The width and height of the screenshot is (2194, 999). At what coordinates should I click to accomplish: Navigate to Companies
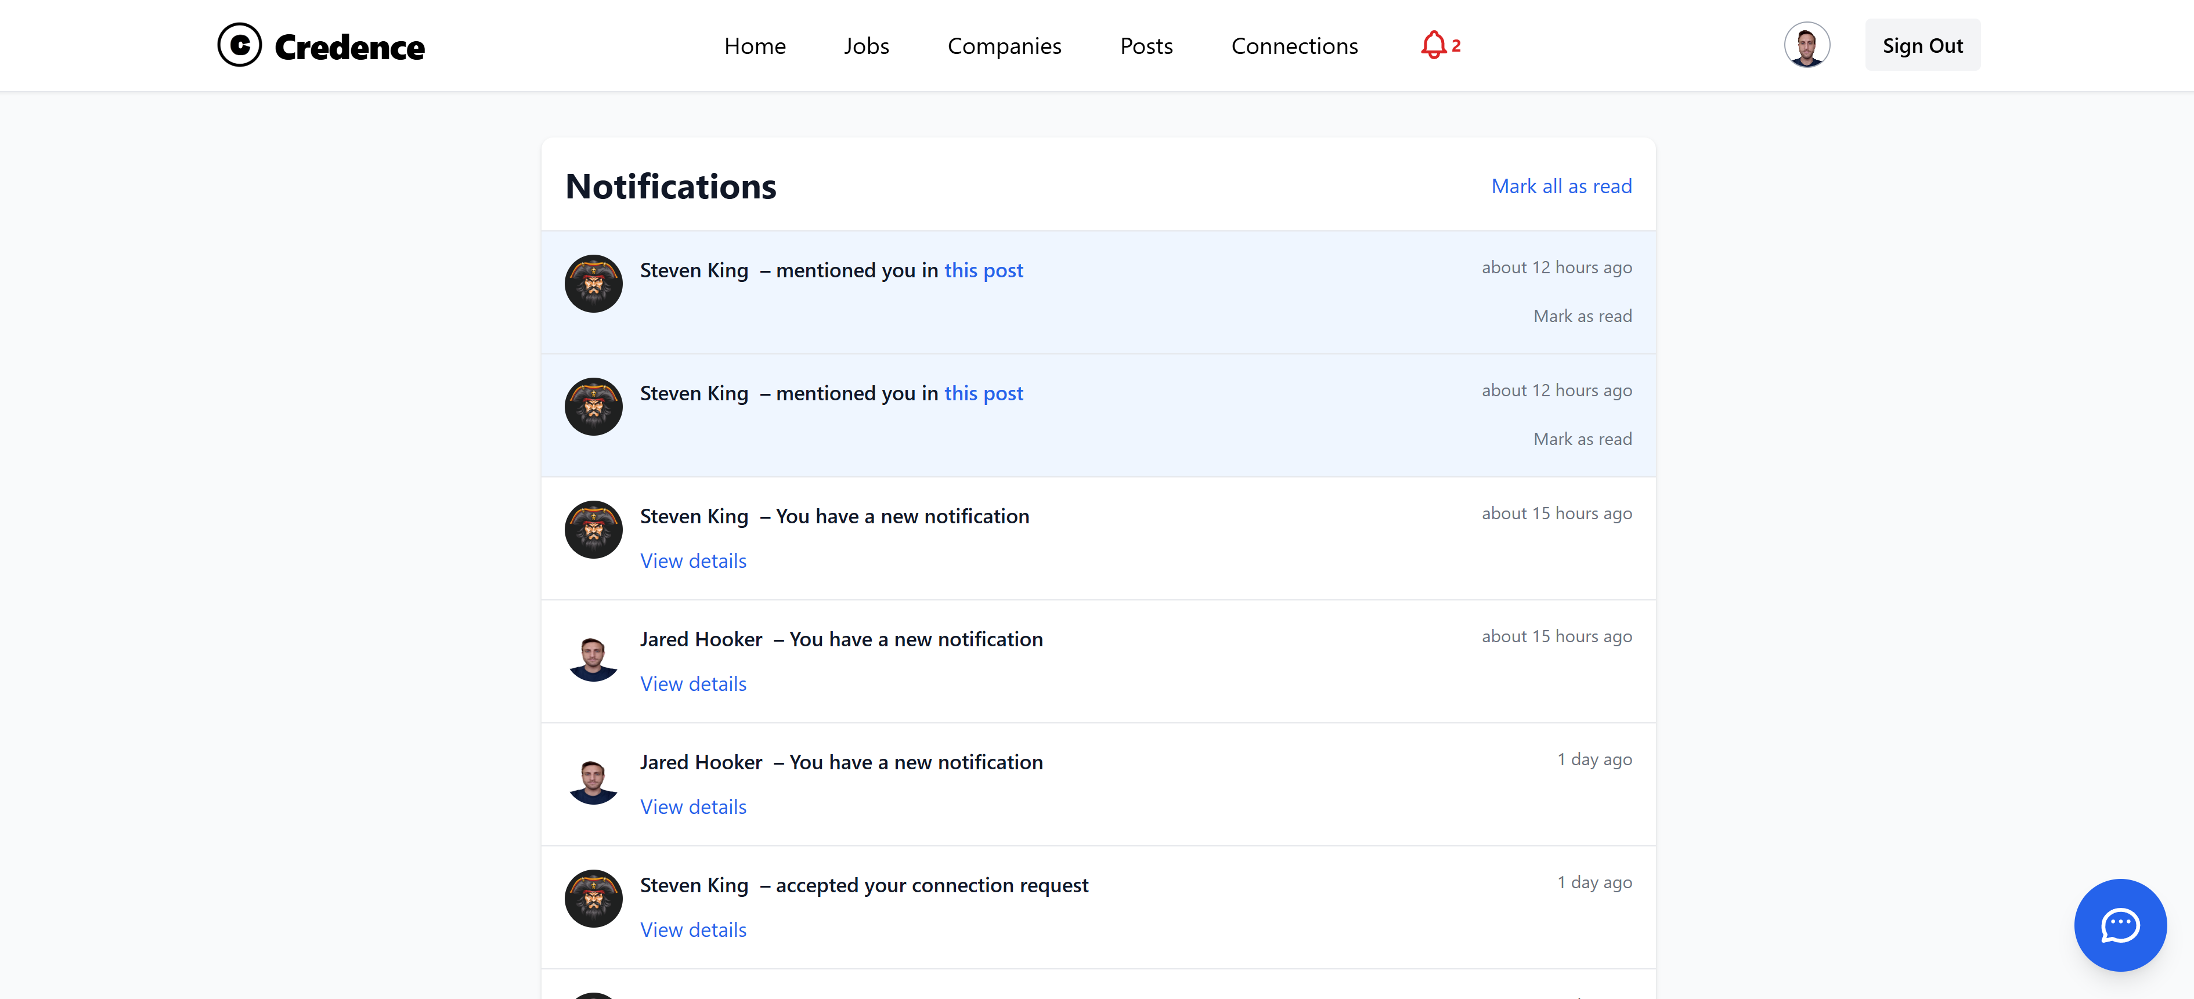1004,46
